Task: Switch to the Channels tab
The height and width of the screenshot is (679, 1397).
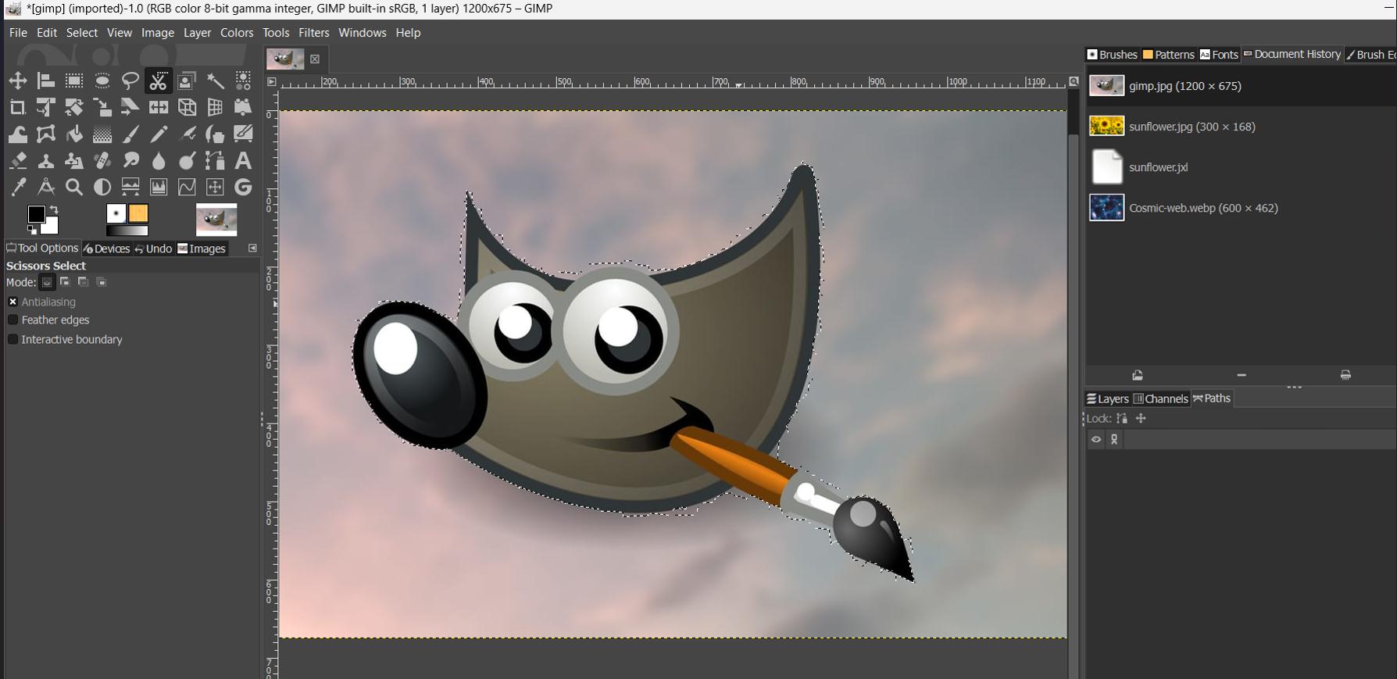Action: (1161, 398)
